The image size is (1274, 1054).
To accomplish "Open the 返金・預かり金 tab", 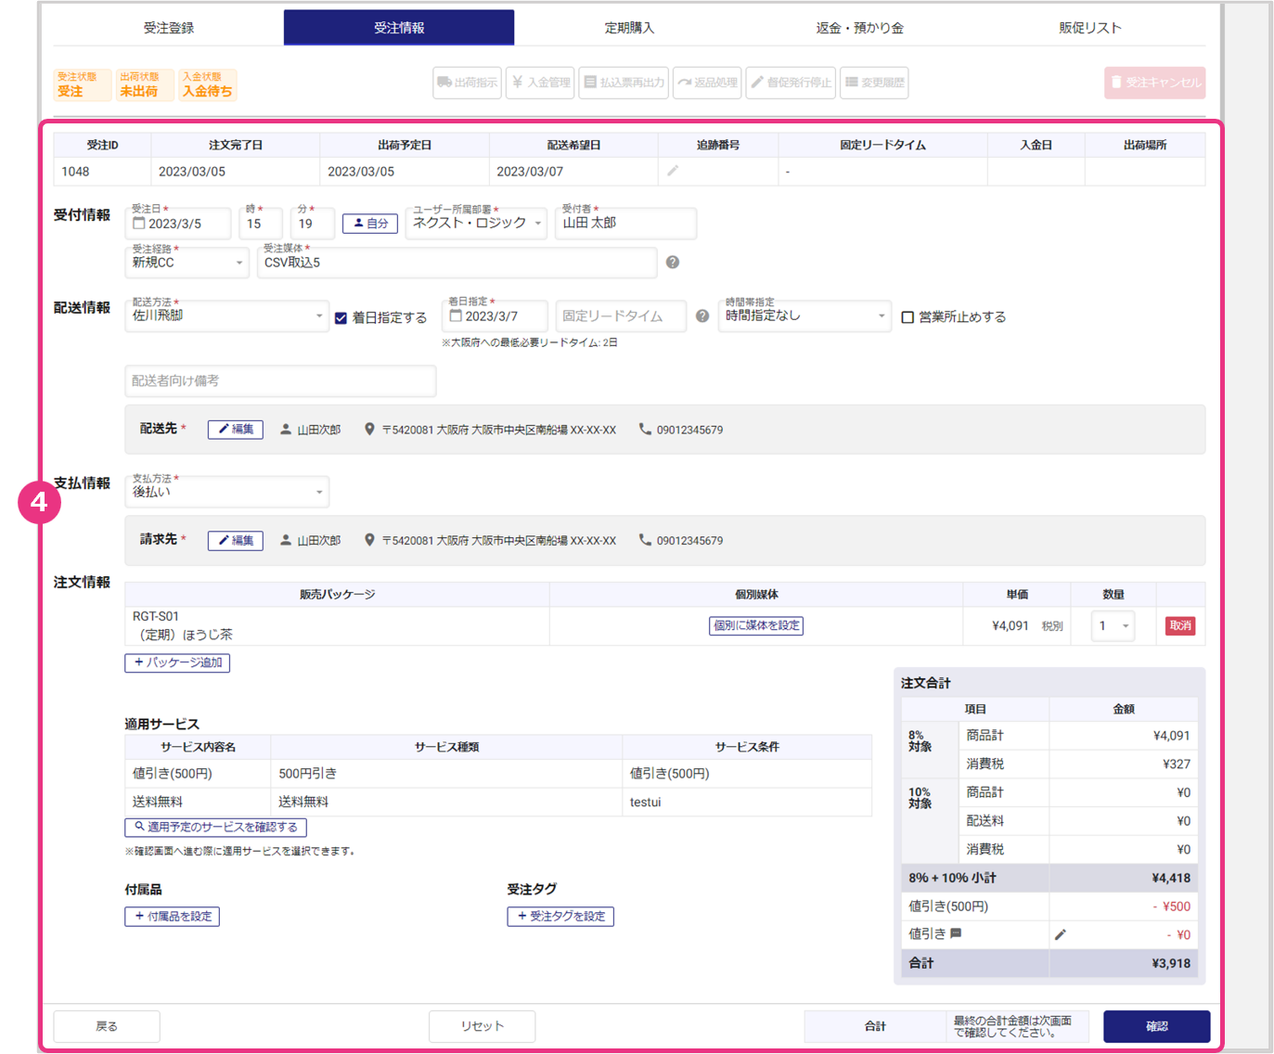I will 859,28.
